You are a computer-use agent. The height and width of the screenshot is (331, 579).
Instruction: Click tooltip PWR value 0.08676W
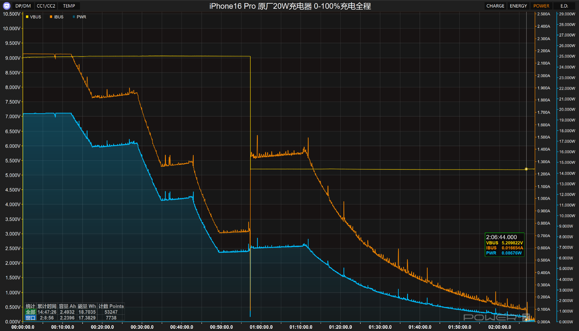click(x=512, y=253)
